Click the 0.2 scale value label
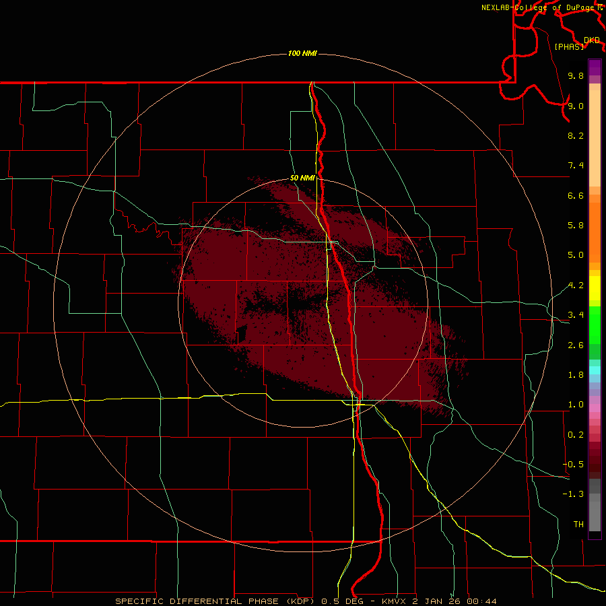606x606 pixels. [576, 435]
